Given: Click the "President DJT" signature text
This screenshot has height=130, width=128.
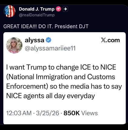Looking at the screenshot, I should click(x=71, y=26).
